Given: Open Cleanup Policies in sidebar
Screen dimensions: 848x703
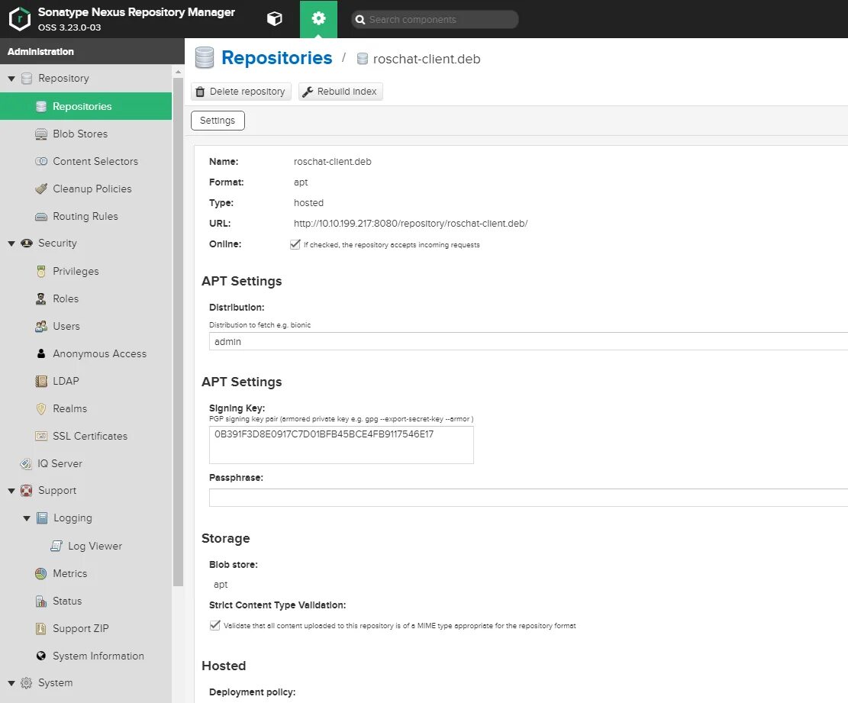Looking at the screenshot, I should click(x=86, y=189).
